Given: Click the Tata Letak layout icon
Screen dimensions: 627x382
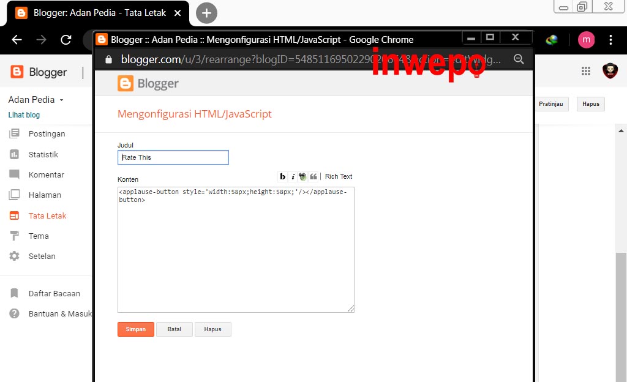Looking at the screenshot, I should (x=15, y=215).
